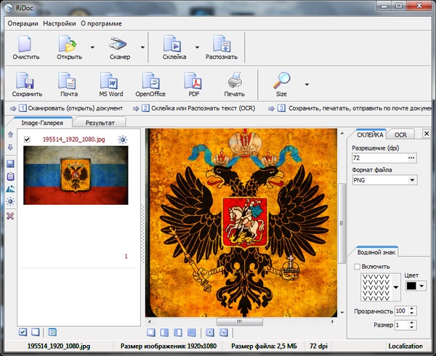Click the Сканер (Scanner) icon

pyautogui.click(x=118, y=44)
